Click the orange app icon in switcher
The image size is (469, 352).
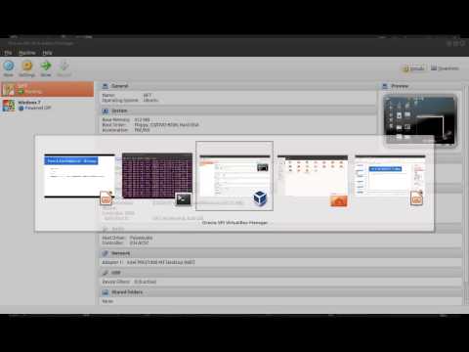tap(339, 199)
